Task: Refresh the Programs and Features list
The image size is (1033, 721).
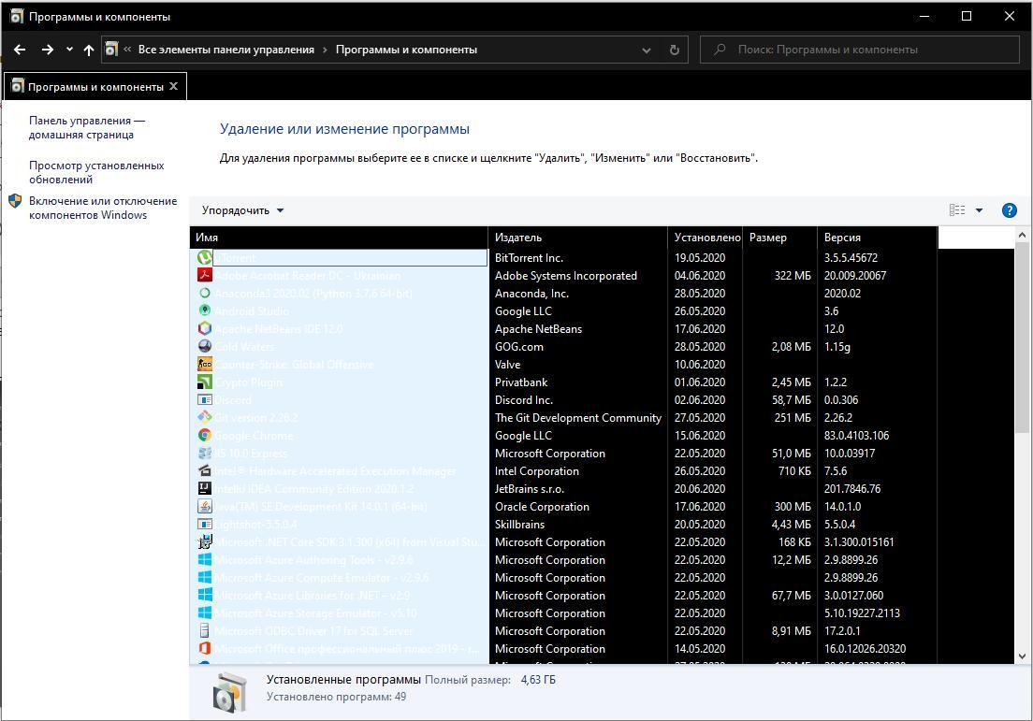Action: tap(674, 50)
